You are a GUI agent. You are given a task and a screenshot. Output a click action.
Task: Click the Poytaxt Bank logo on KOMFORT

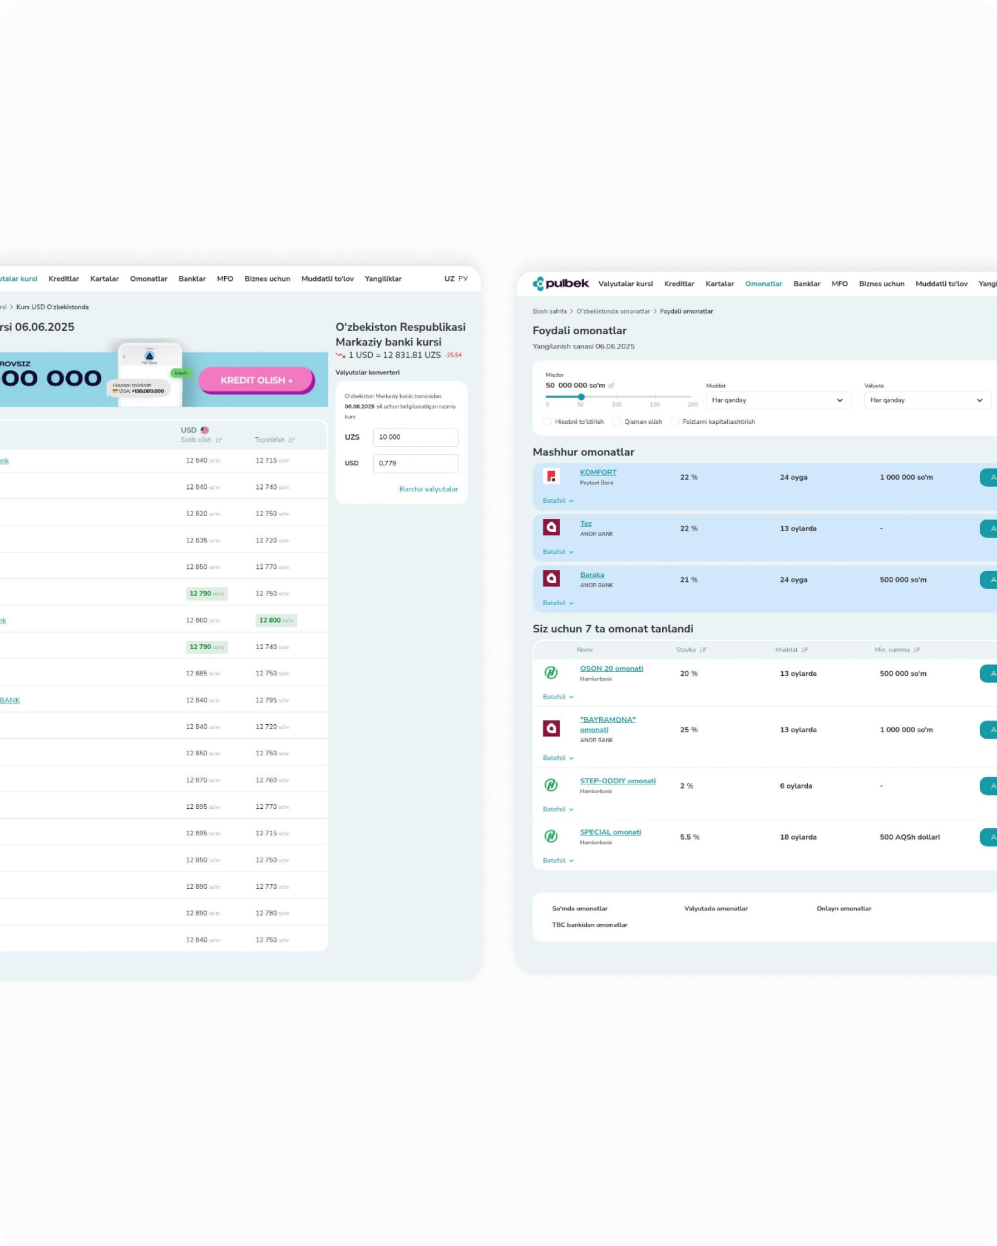551,476
